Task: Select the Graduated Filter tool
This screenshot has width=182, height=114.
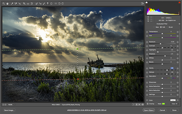Action: pyautogui.click(x=48, y=4)
